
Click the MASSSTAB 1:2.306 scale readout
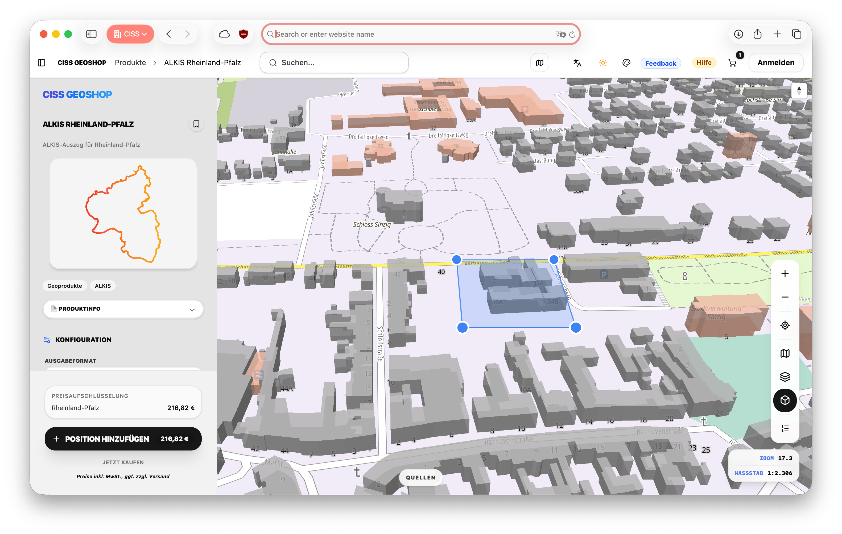coord(763,473)
